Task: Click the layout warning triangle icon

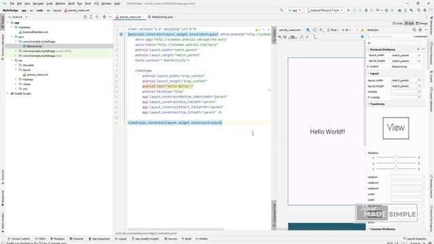Action: coord(362,30)
